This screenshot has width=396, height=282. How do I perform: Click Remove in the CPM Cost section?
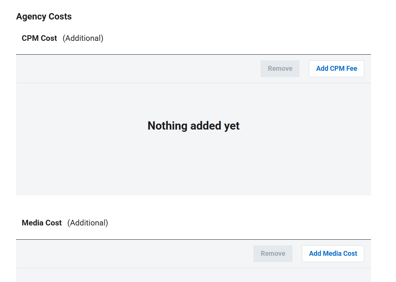280,69
